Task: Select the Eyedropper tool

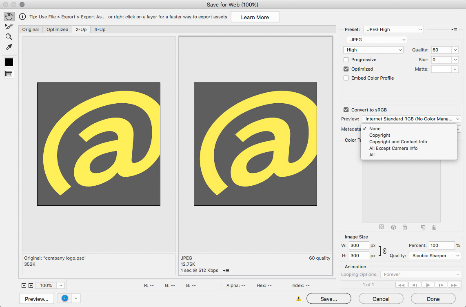Action: pos(9,47)
